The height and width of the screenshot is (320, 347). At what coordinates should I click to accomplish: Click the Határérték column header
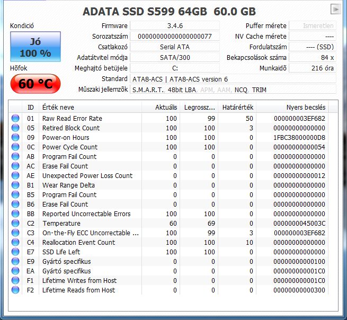pyautogui.click(x=237, y=108)
